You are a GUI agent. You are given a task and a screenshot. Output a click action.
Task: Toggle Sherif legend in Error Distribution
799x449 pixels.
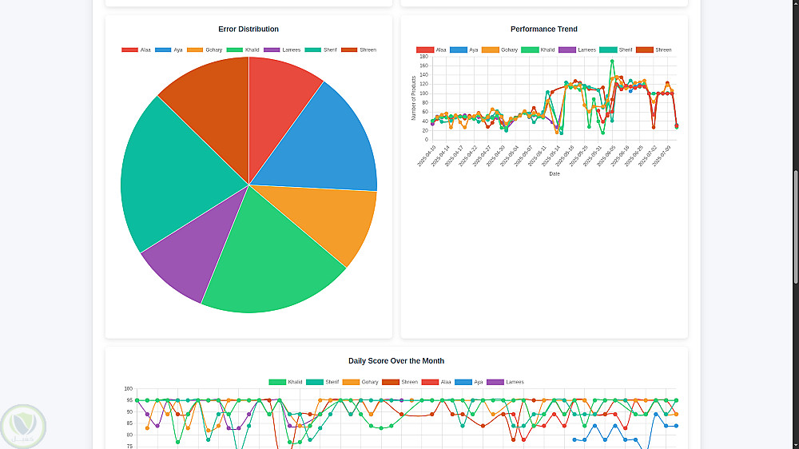pyautogui.click(x=320, y=50)
